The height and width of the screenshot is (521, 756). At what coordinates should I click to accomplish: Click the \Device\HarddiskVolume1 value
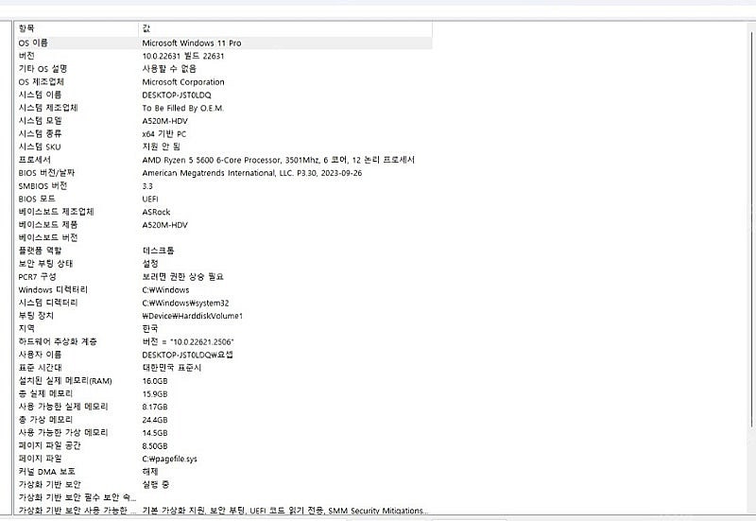pos(193,316)
